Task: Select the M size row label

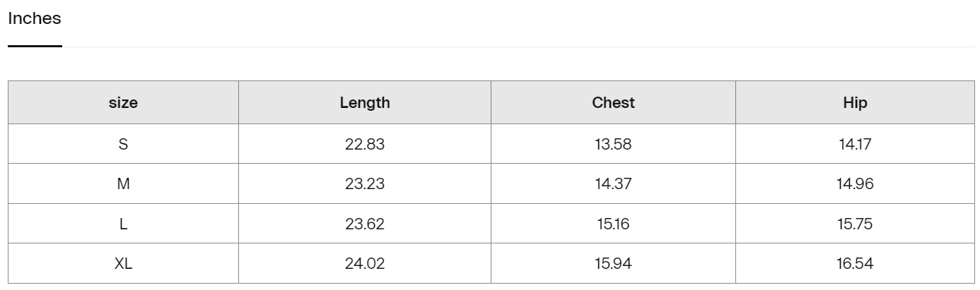Action: point(123,184)
